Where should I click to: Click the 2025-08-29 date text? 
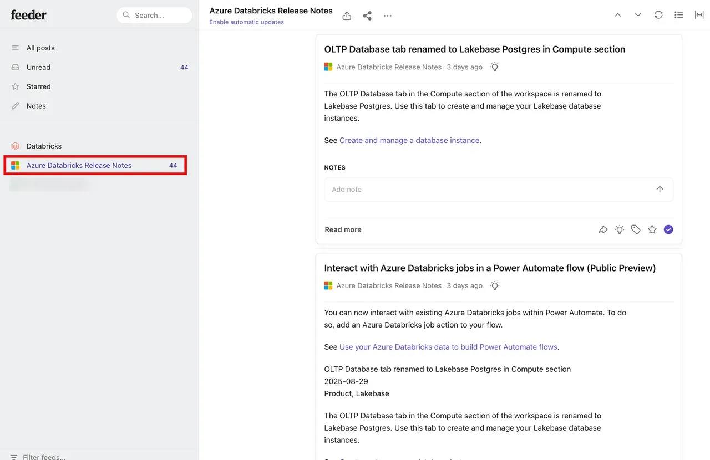point(346,381)
